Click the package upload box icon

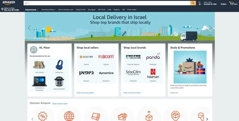[149, 116]
